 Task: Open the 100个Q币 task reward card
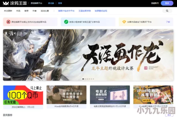tap(23, 95)
